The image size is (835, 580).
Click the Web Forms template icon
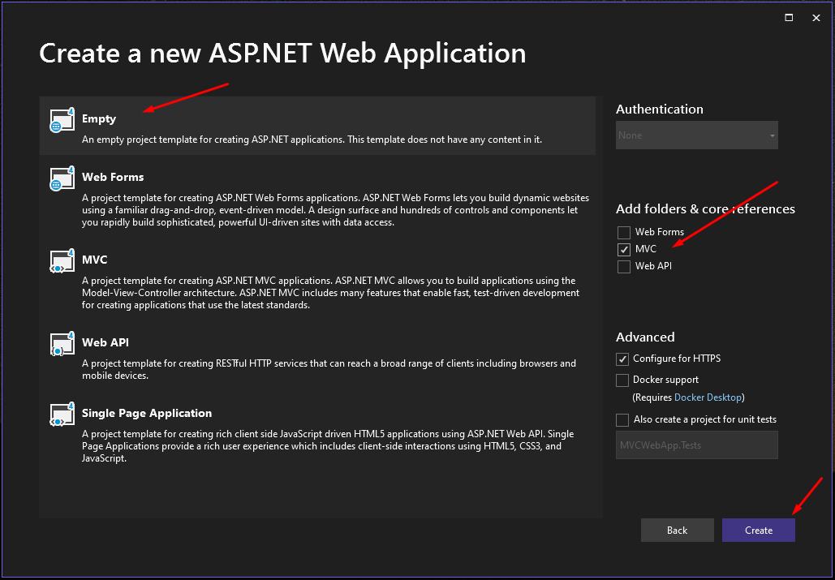62,180
